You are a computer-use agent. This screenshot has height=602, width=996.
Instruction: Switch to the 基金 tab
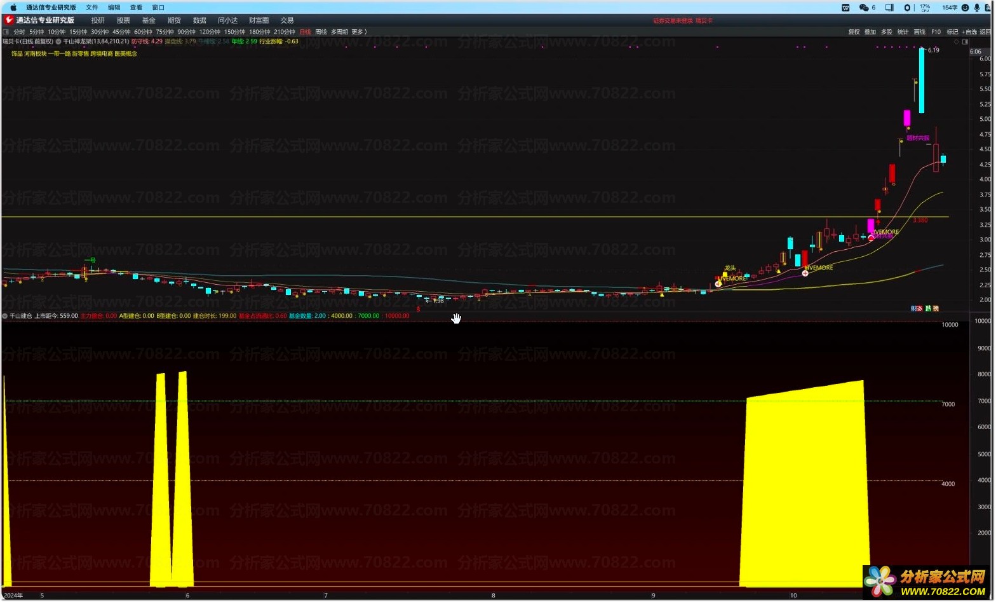pos(149,20)
